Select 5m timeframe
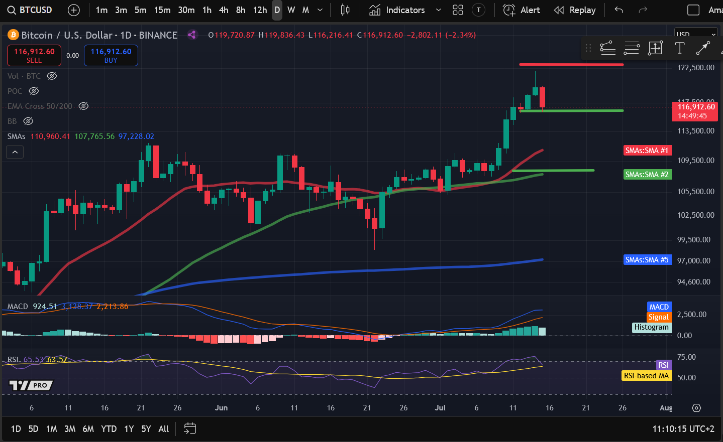Viewport: 723px width, 442px height. (x=141, y=10)
